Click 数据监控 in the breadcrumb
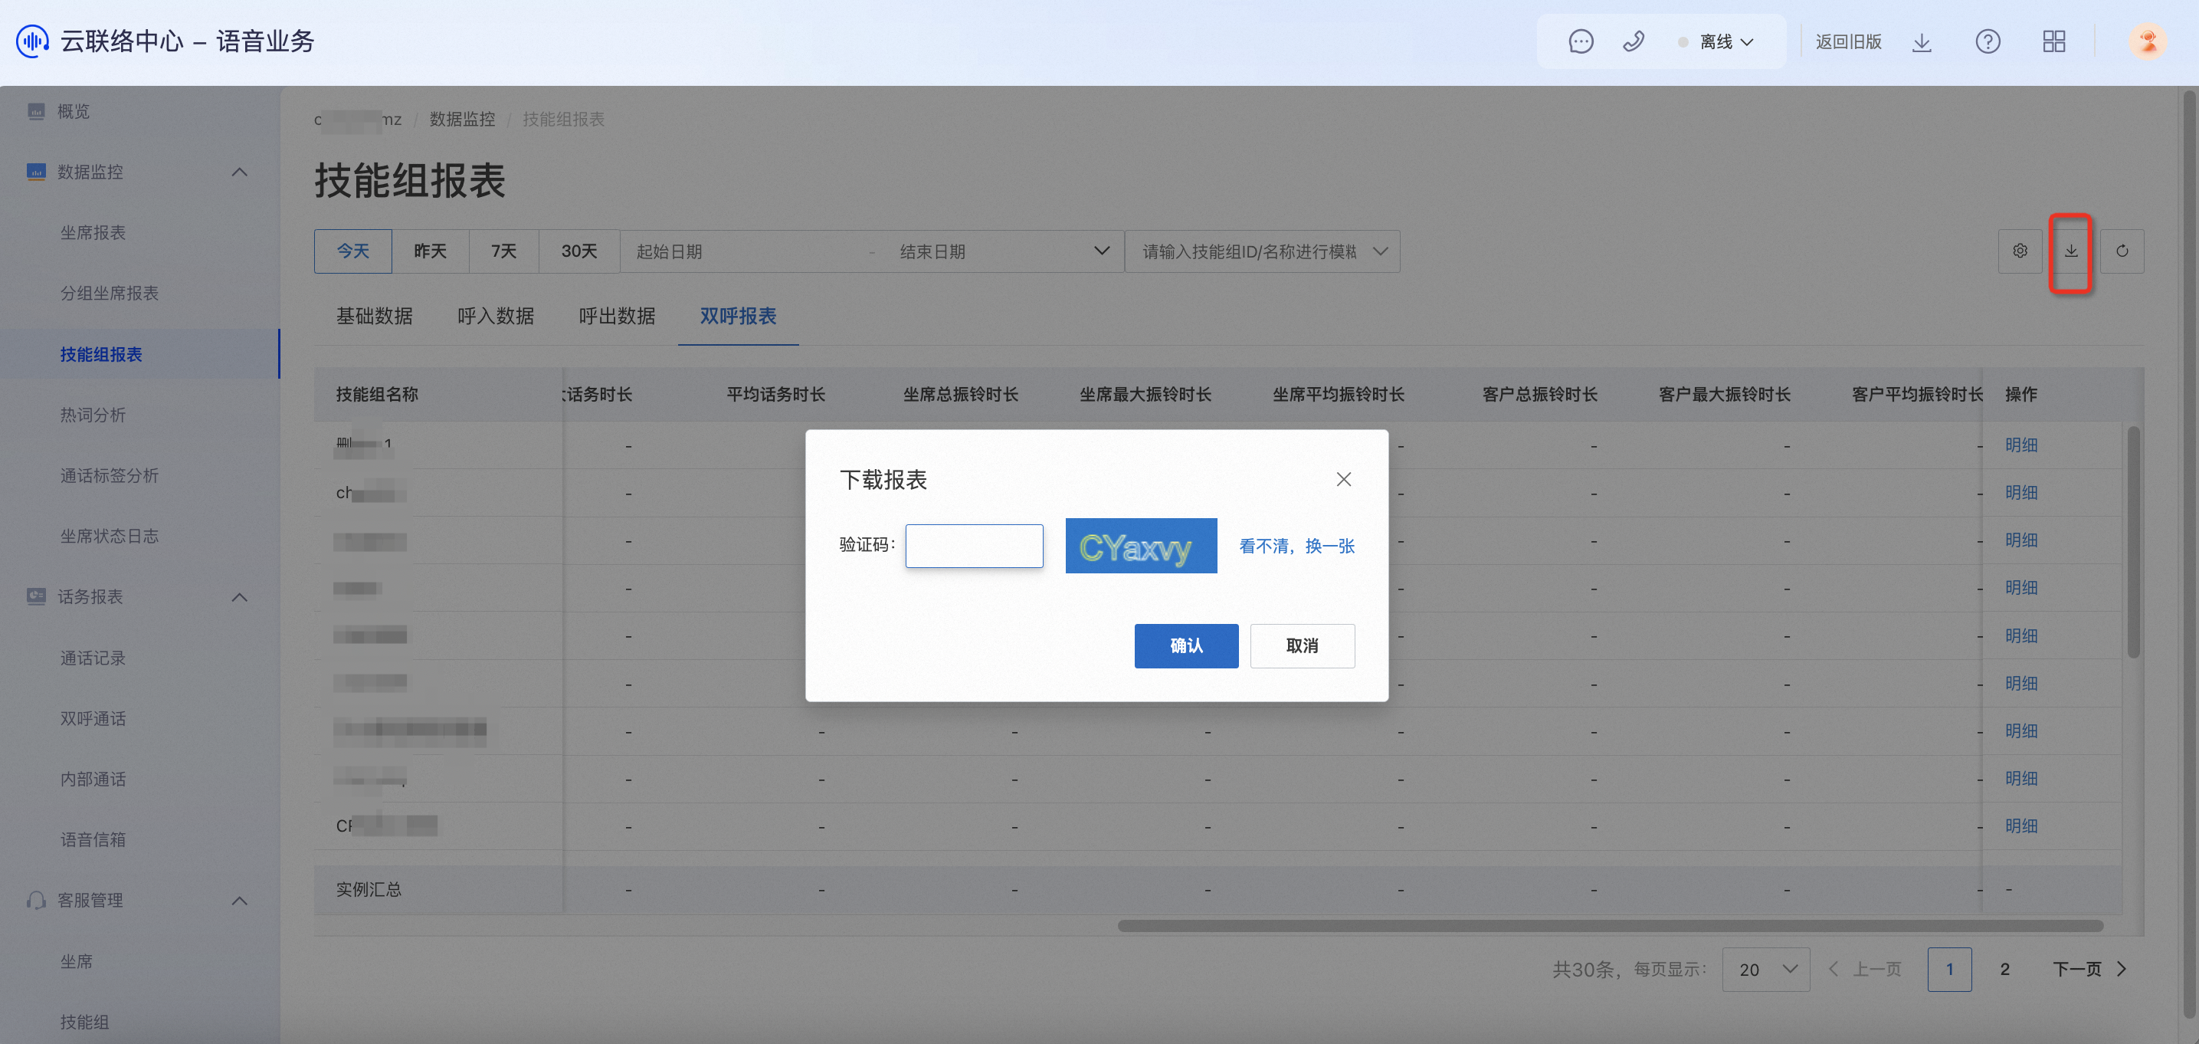Viewport: 2199px width, 1044px height. 462,119
